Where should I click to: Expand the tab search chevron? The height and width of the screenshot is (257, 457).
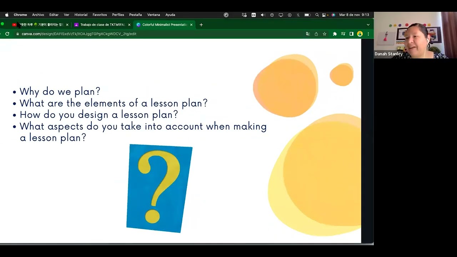point(368,25)
